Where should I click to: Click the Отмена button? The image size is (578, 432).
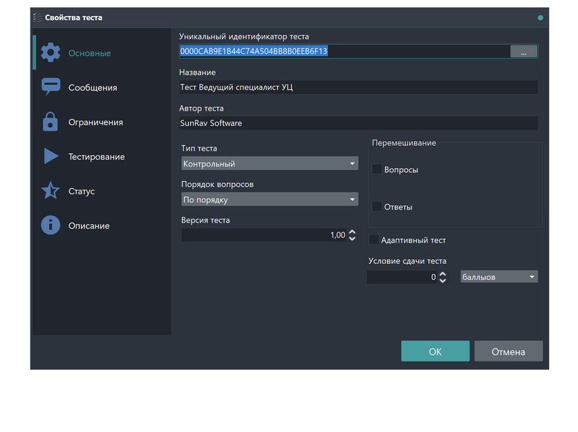pos(508,351)
